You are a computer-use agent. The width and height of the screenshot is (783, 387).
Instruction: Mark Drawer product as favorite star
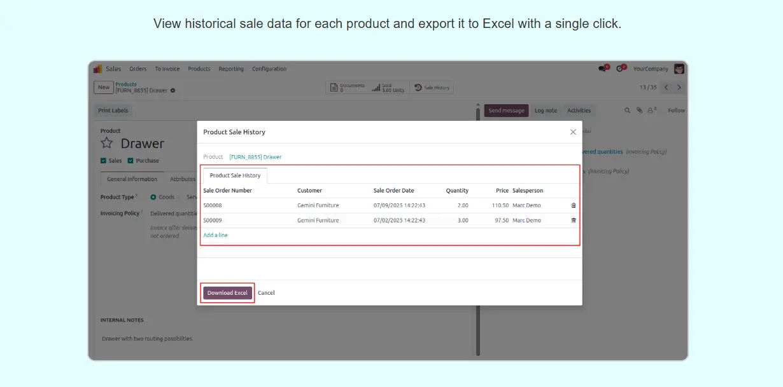107,144
